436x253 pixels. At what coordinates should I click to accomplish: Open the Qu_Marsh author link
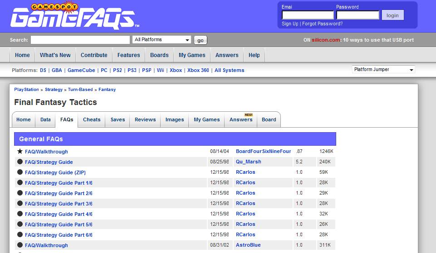(249, 162)
